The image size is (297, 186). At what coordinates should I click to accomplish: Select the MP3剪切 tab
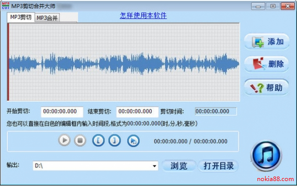tap(21, 17)
